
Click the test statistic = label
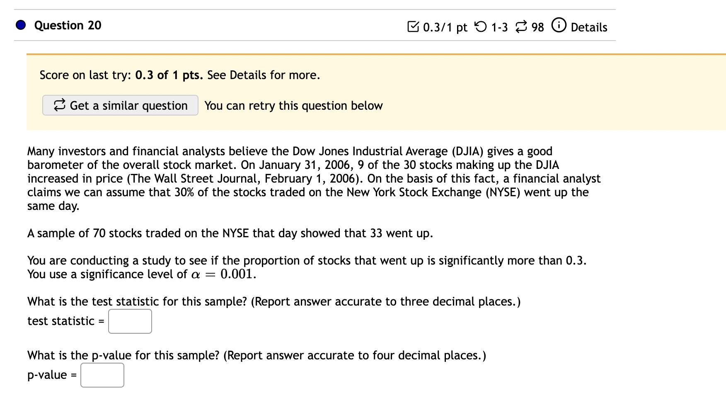point(64,321)
